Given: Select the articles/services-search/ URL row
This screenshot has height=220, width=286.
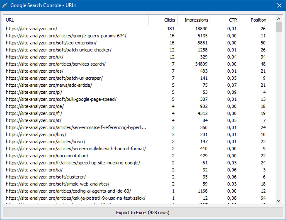Looking at the screenshot, I should click(x=136, y=64).
